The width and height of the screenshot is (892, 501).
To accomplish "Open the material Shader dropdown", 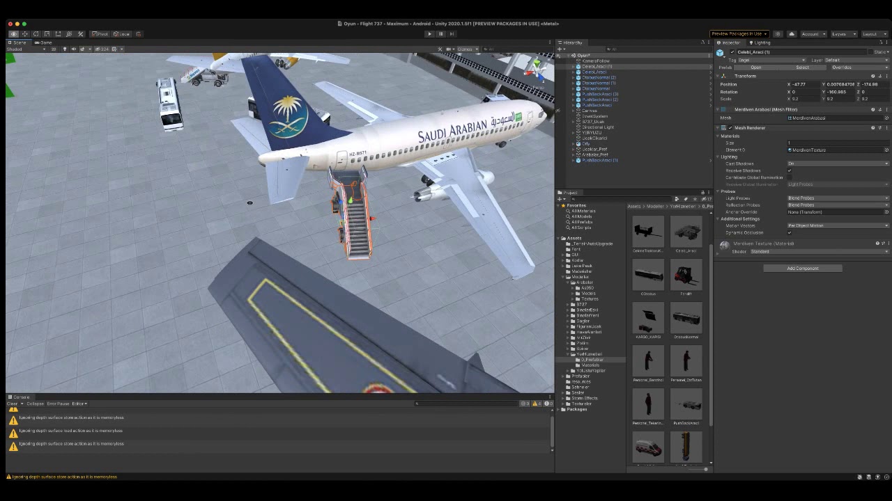I will [819, 251].
